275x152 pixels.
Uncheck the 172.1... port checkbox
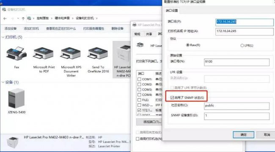pos(139,110)
